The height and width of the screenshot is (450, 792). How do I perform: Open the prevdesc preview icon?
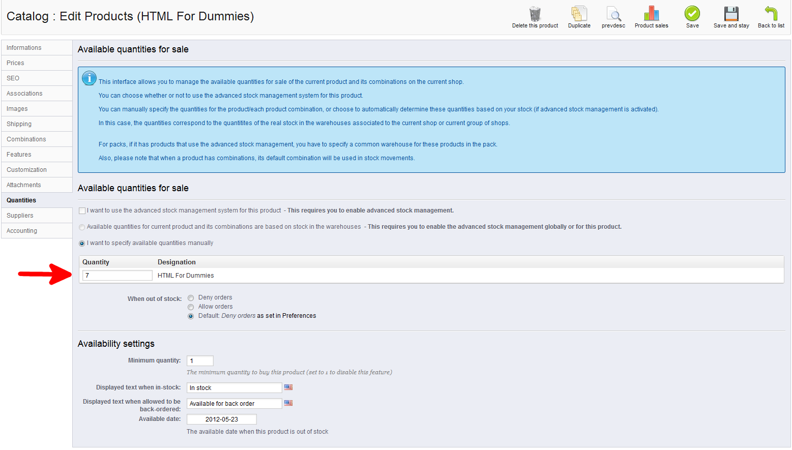613,14
